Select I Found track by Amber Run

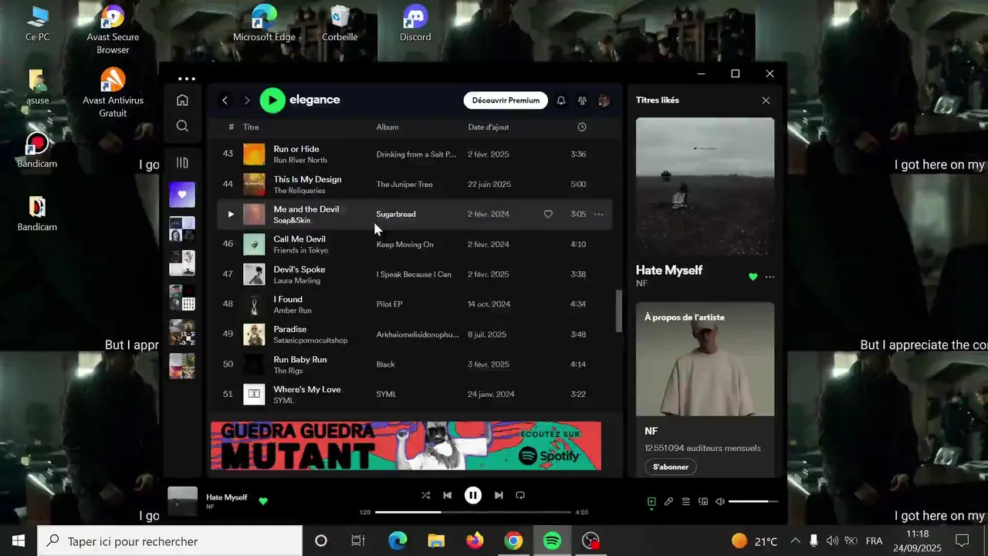tap(288, 300)
